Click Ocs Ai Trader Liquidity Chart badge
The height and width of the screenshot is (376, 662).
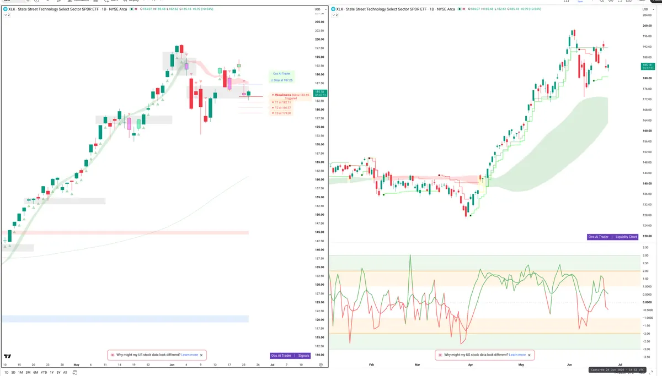pos(613,237)
